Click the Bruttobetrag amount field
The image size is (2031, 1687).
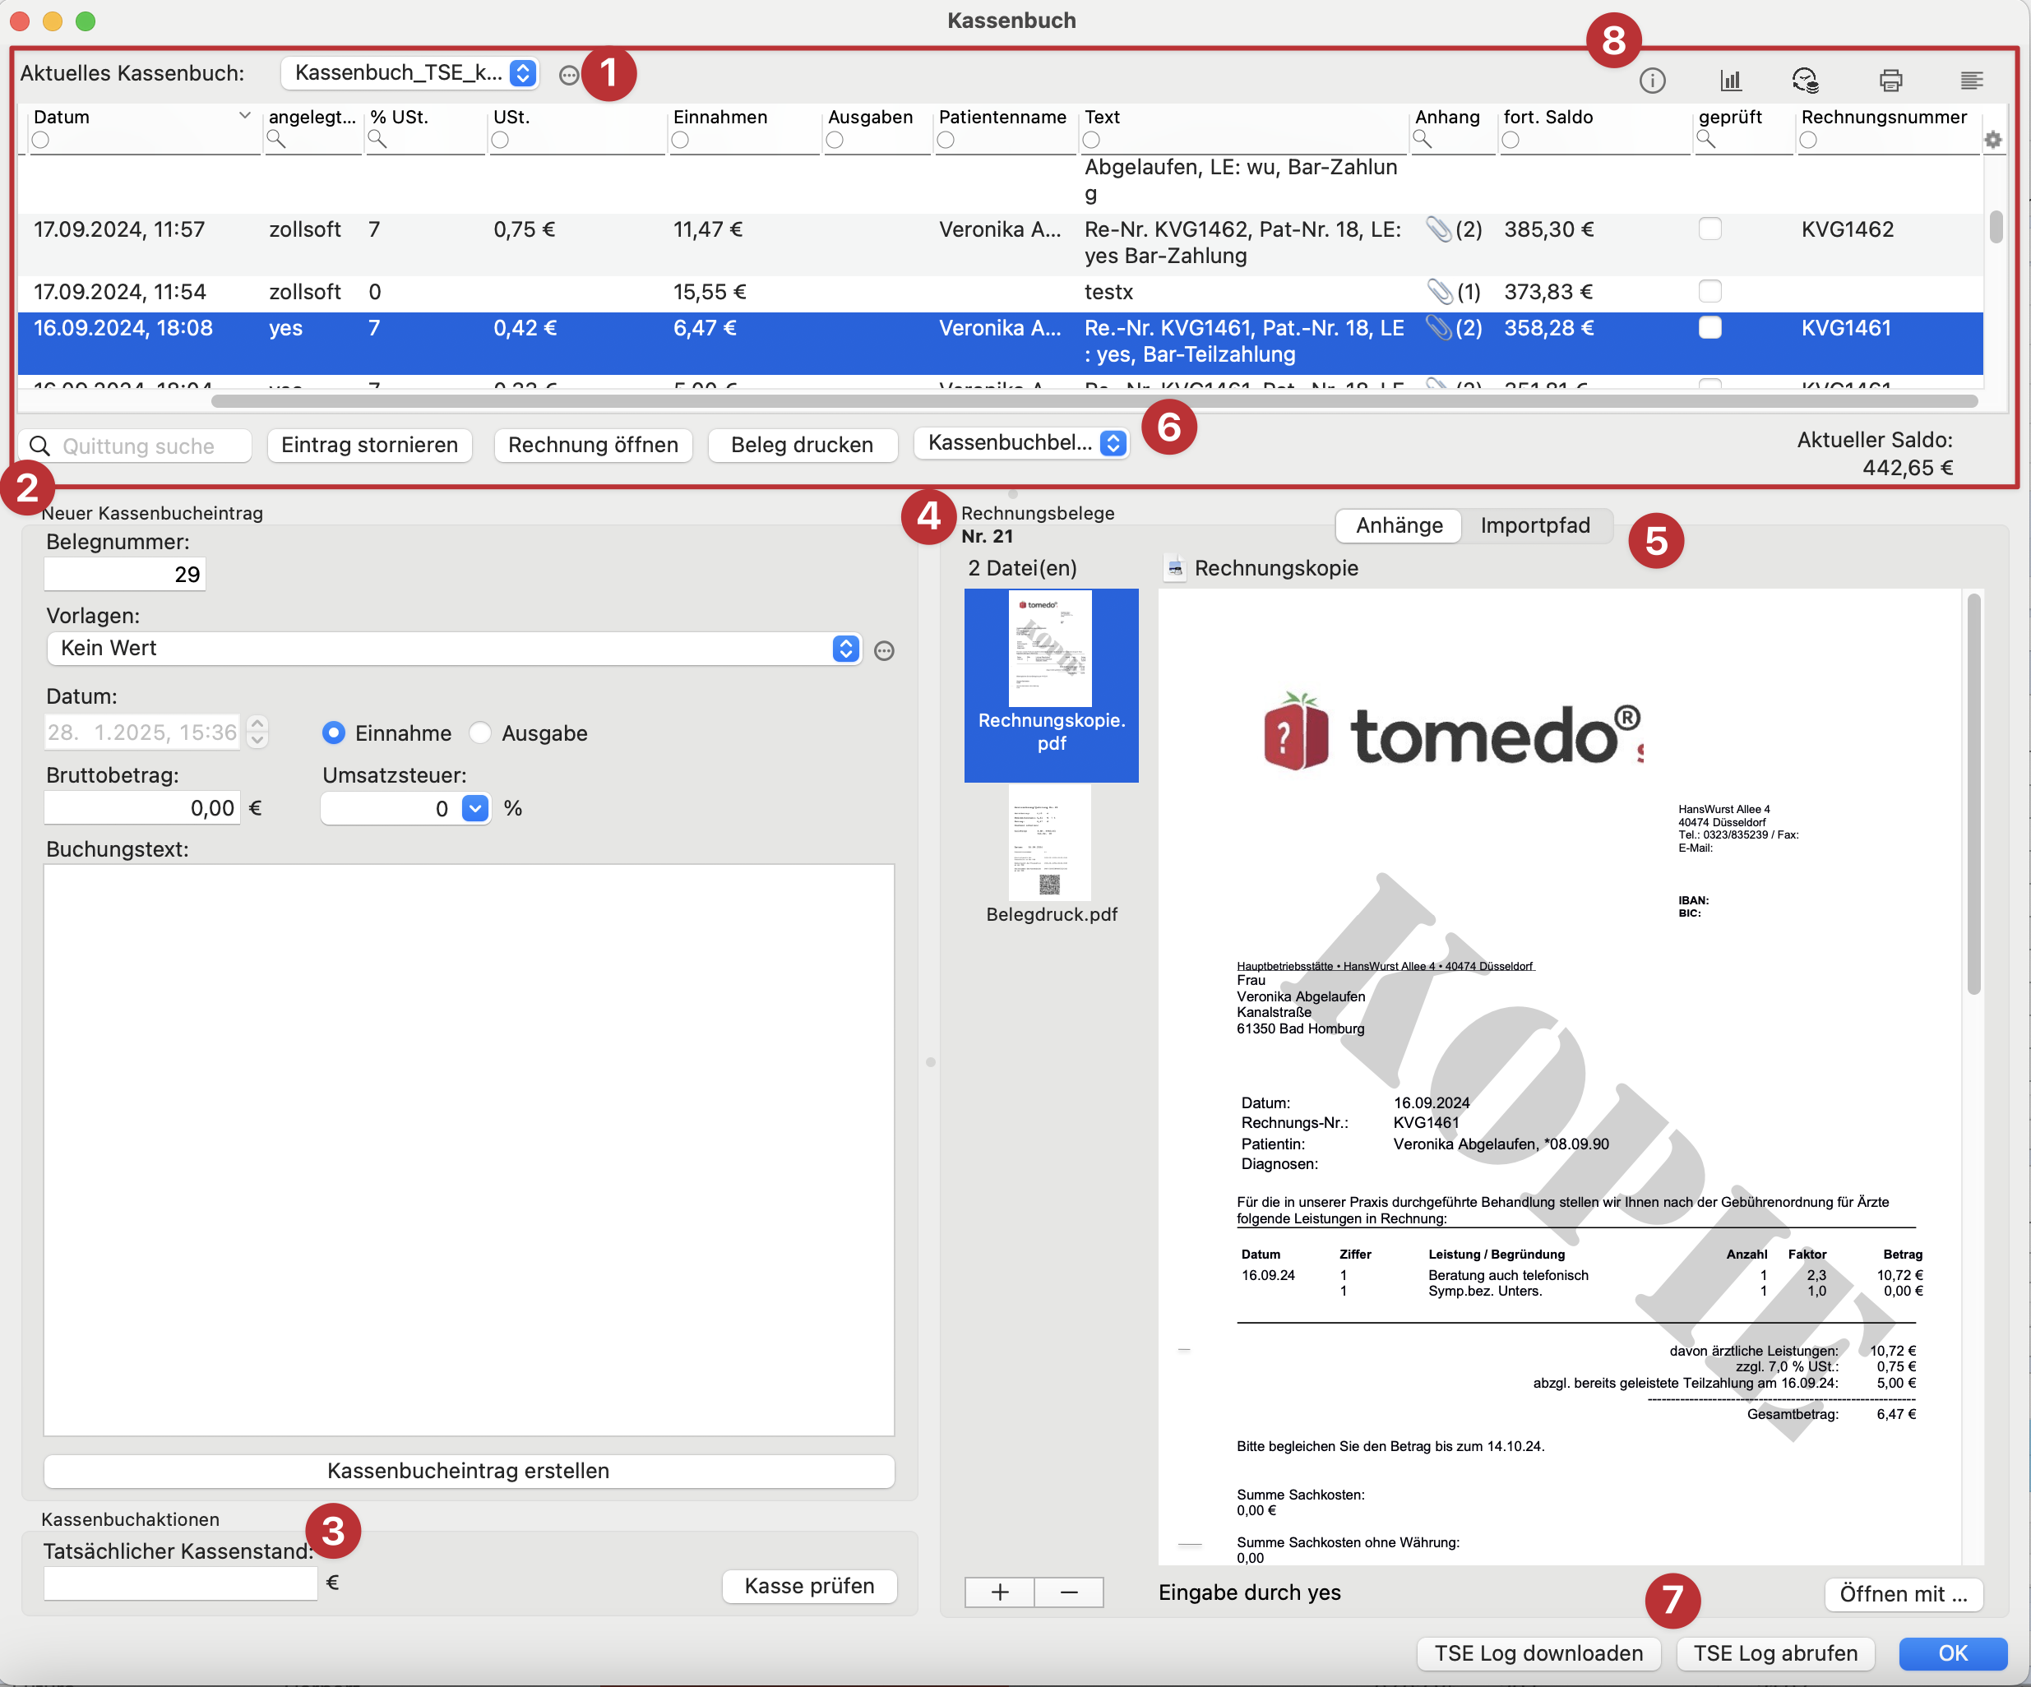click(x=141, y=808)
